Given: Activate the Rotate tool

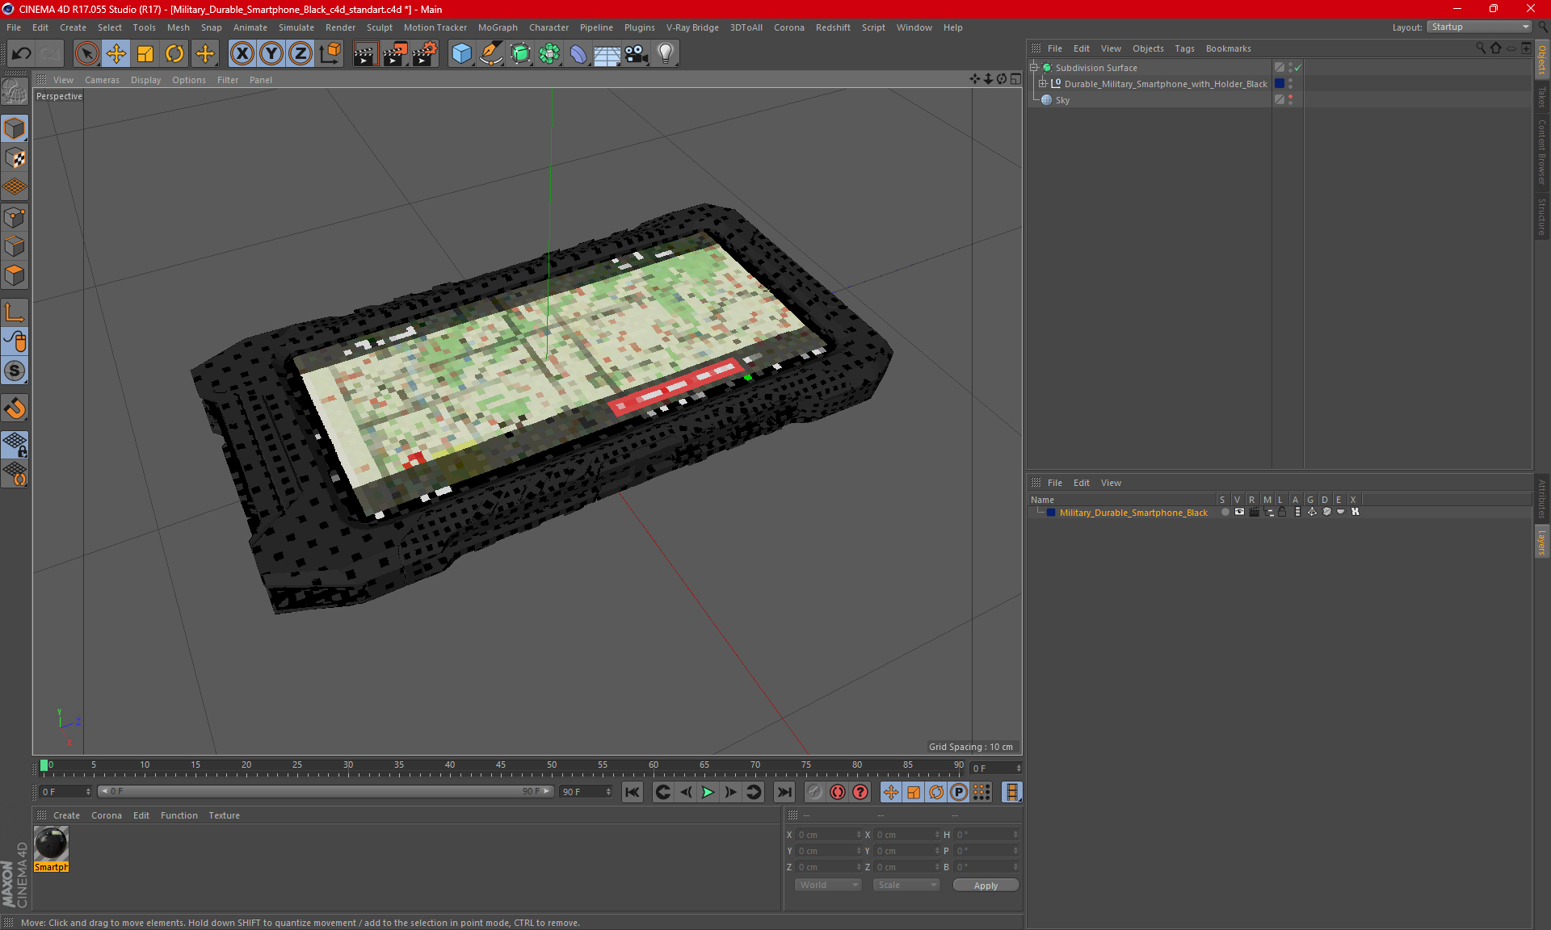Looking at the screenshot, I should [x=174, y=54].
